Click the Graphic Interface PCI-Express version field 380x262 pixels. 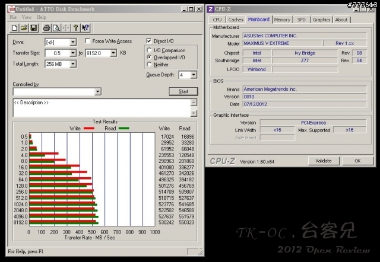(x=313, y=123)
